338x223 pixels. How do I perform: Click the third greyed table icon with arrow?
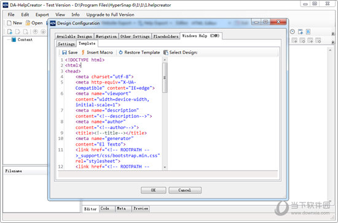click(310, 41)
